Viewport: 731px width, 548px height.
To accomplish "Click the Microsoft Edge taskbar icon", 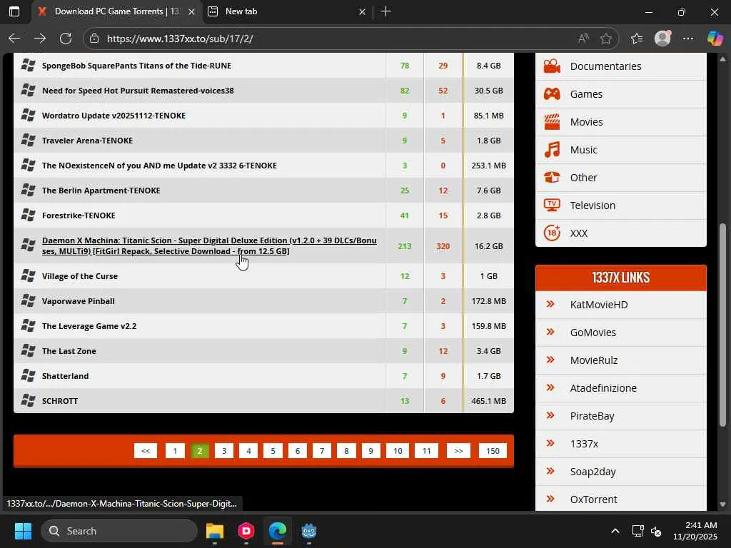I will click(x=278, y=531).
